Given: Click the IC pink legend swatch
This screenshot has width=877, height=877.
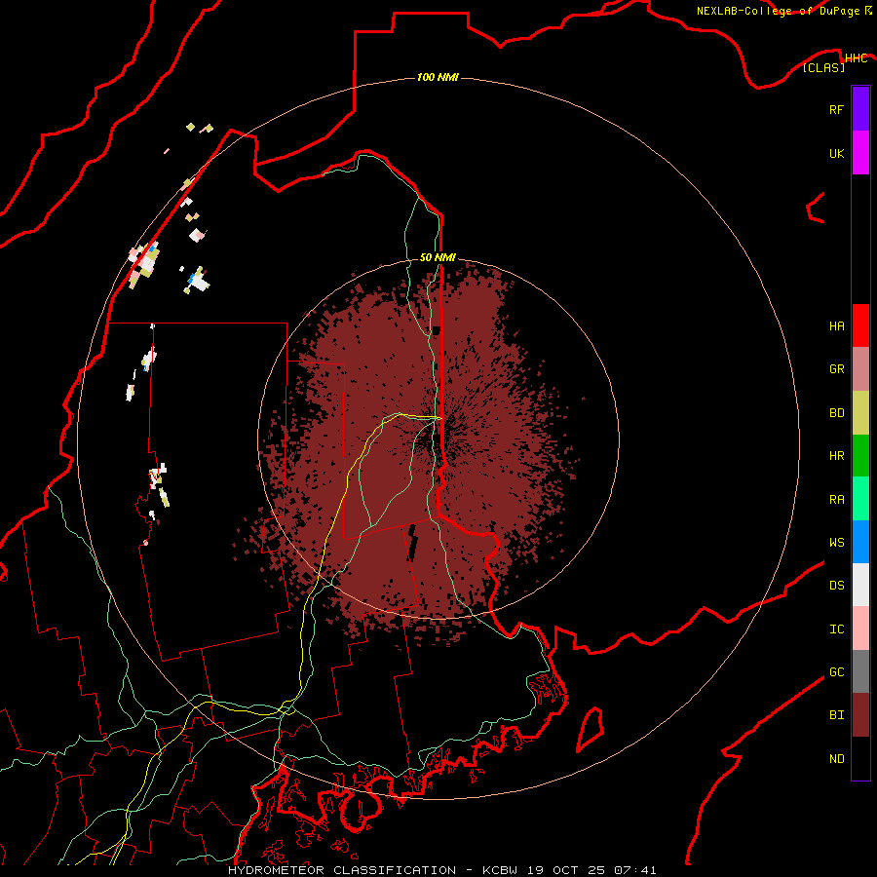Looking at the screenshot, I should [x=860, y=629].
